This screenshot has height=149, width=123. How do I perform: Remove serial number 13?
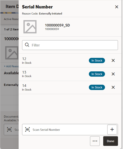[x=113, y=74]
